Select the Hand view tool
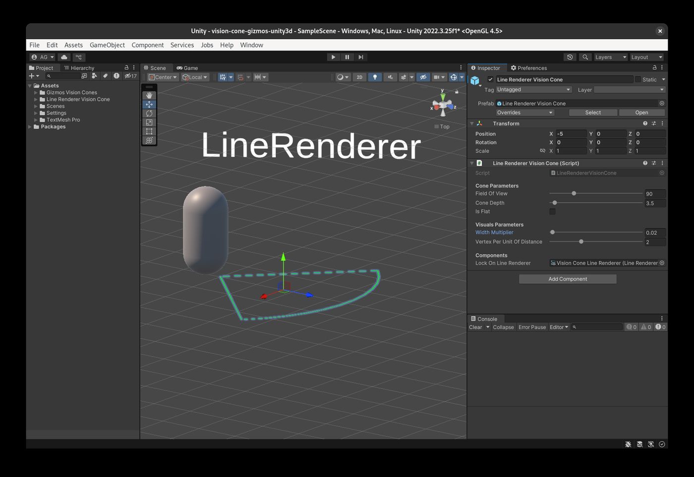694x477 pixels. click(x=149, y=95)
